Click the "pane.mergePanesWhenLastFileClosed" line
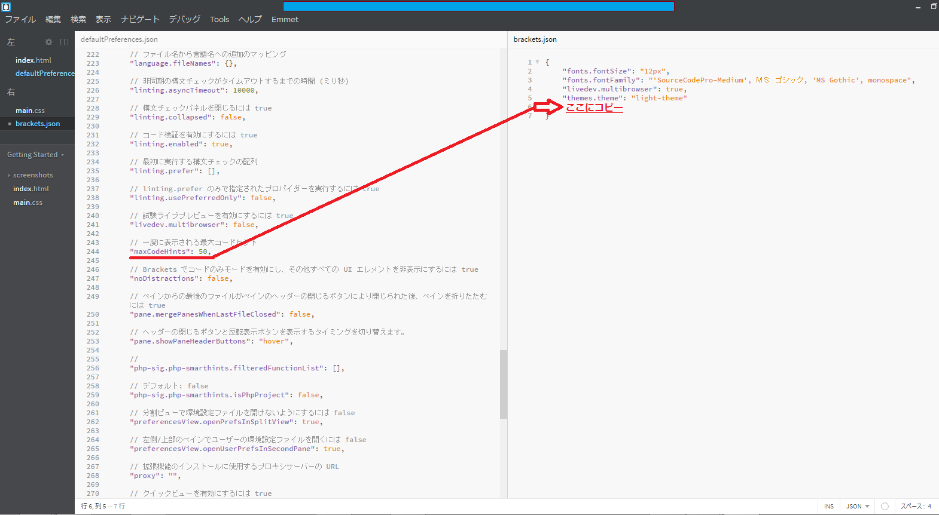This screenshot has width=939, height=515. [222, 314]
